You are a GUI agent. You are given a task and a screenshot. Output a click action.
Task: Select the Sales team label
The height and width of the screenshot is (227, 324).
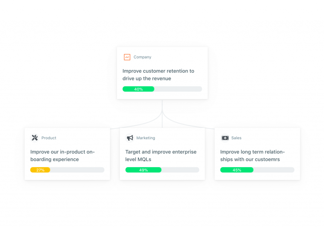pos(236,138)
